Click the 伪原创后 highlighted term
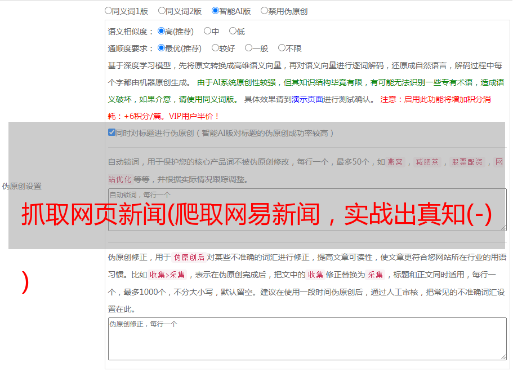 coord(189,257)
